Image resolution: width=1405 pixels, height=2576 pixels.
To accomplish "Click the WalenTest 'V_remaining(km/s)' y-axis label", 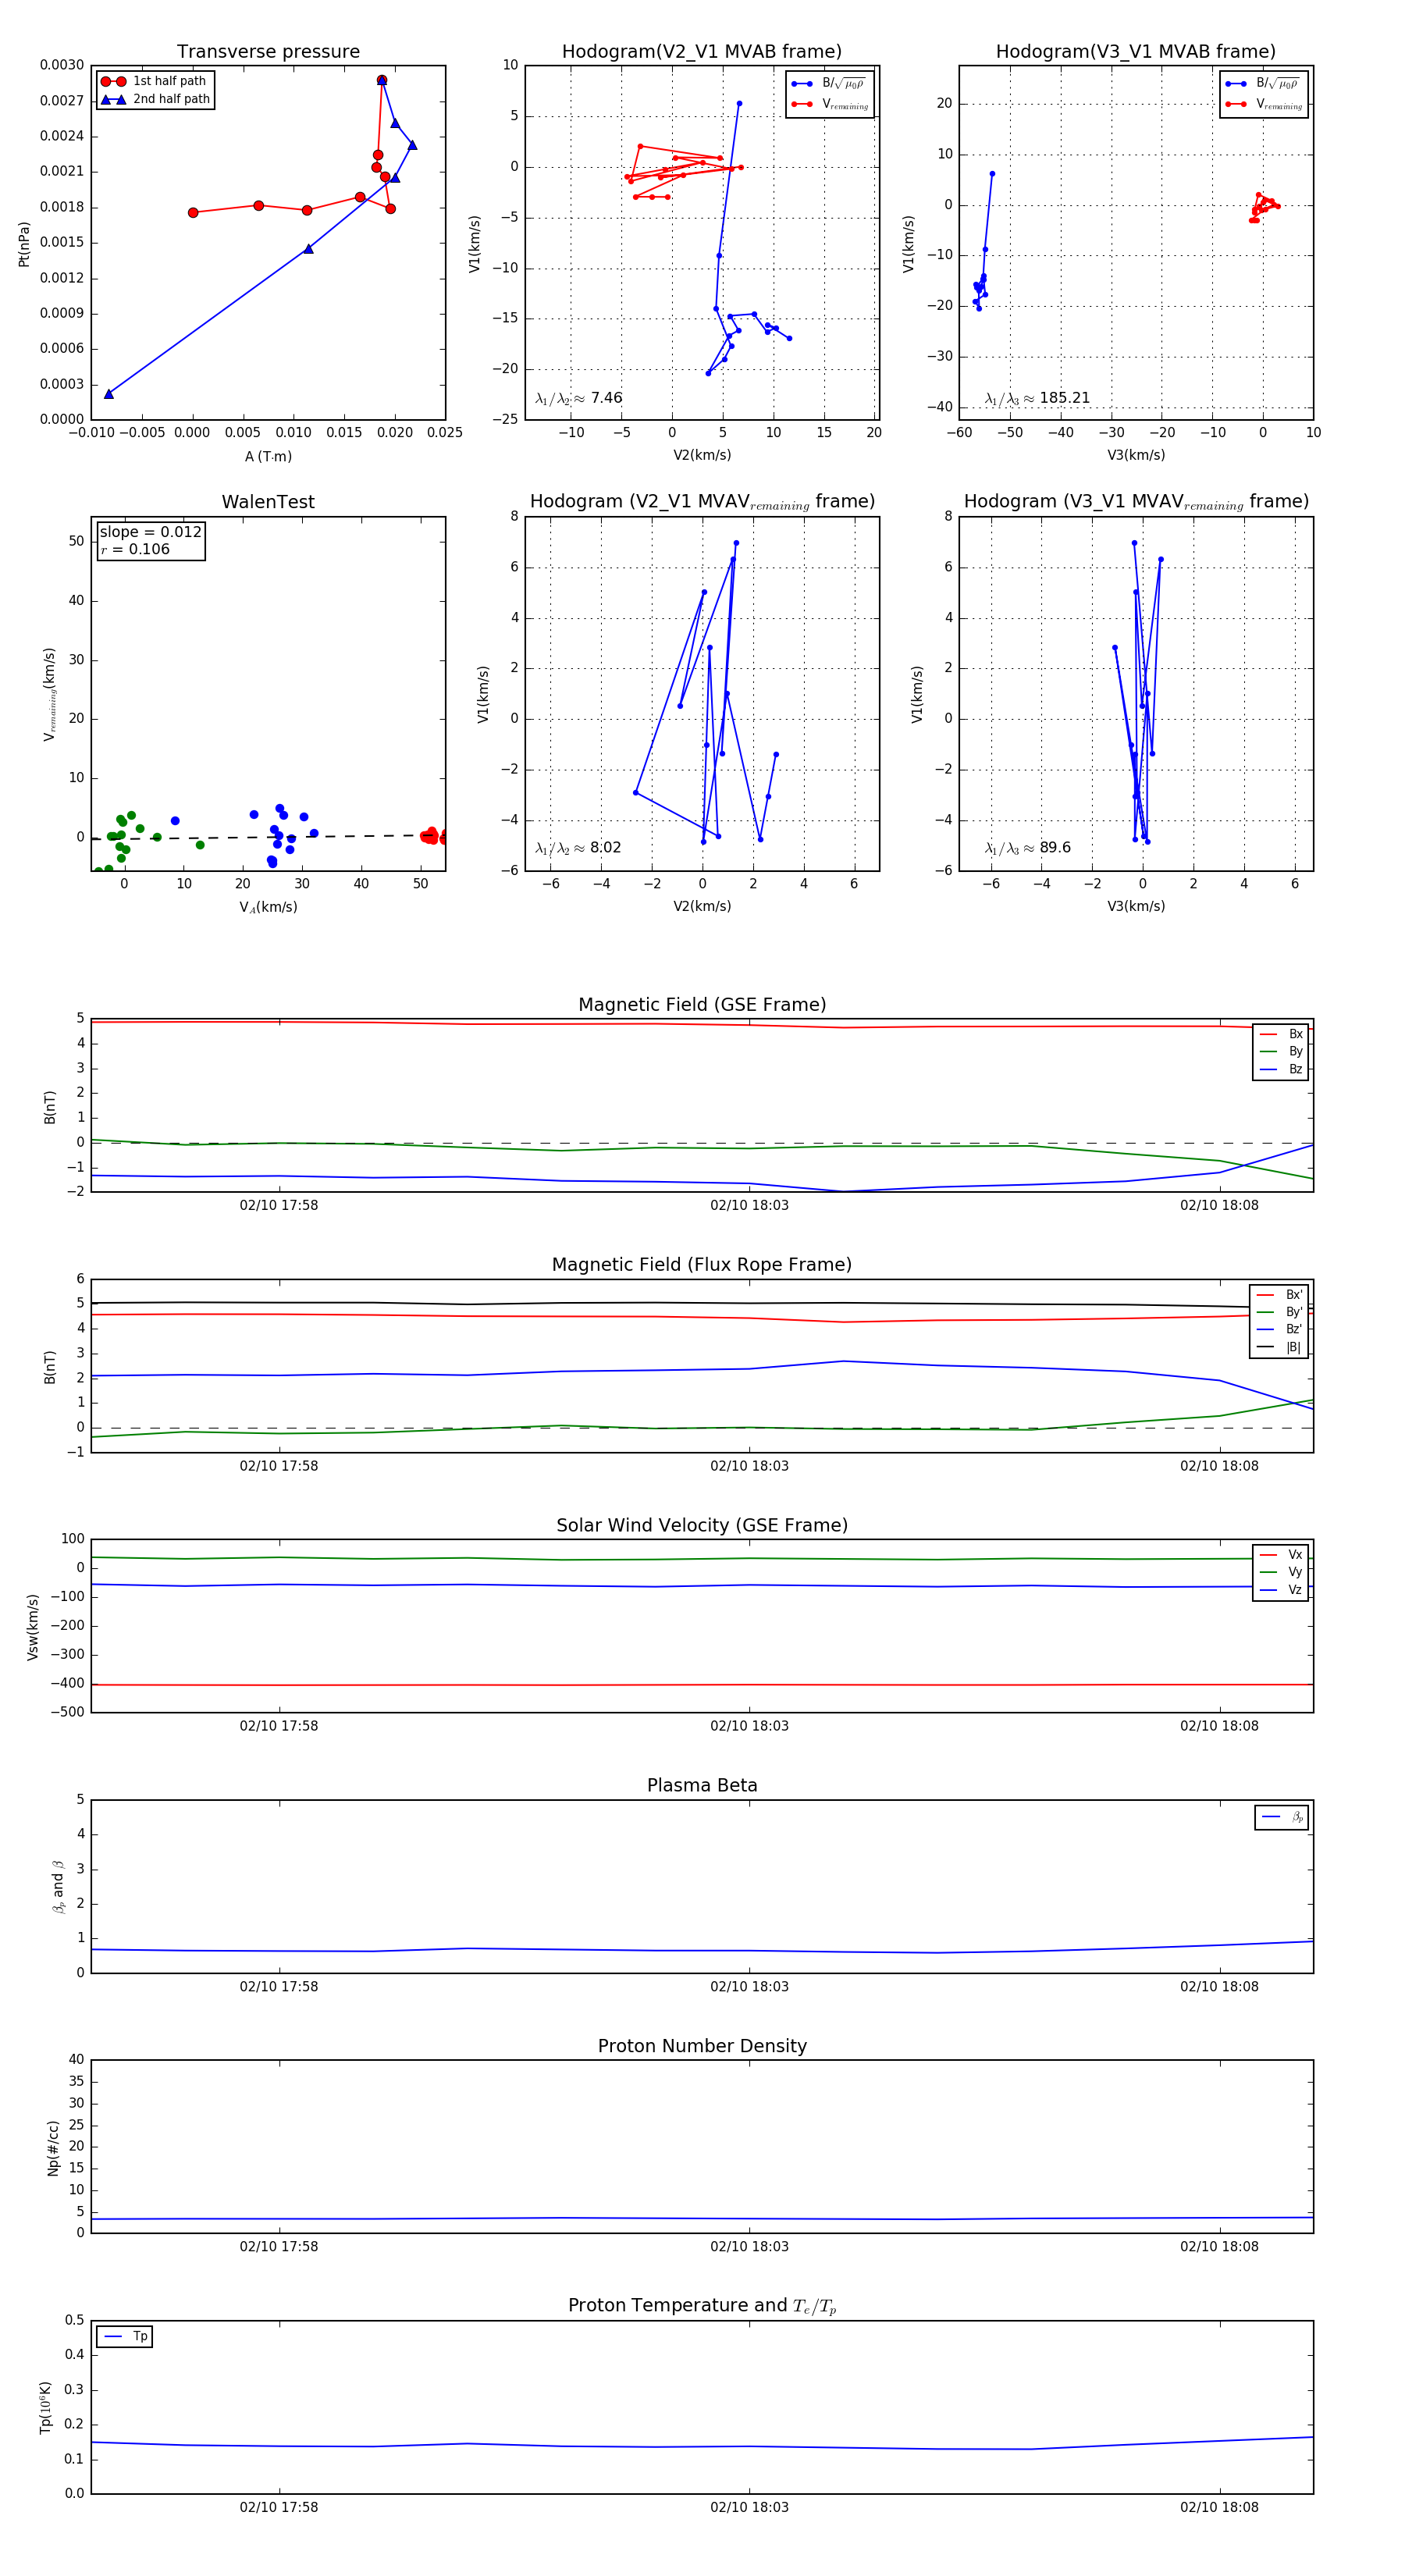I will coord(49,694).
